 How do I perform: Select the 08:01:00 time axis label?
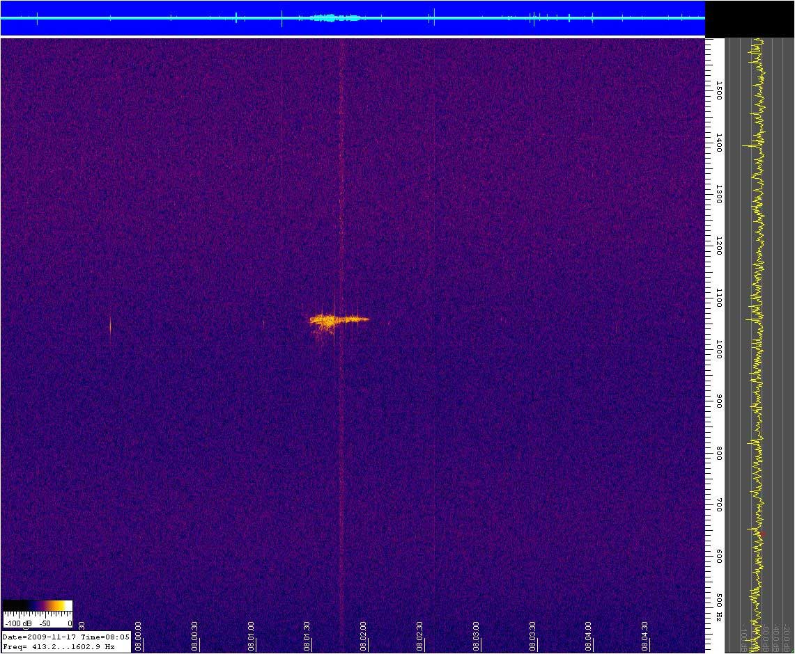[251, 637]
